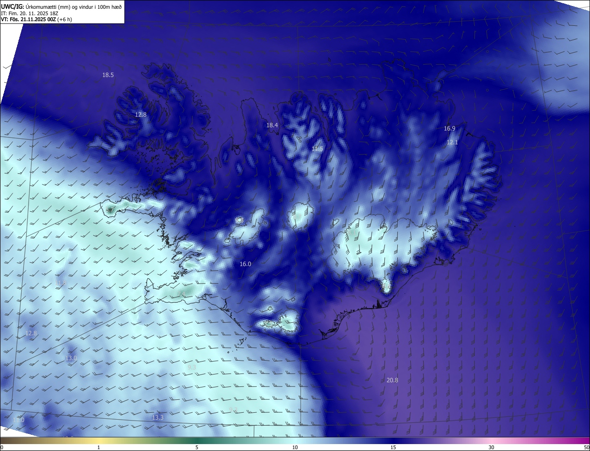Click the faint 9.8 value label
The image size is (590, 451).
point(233,409)
